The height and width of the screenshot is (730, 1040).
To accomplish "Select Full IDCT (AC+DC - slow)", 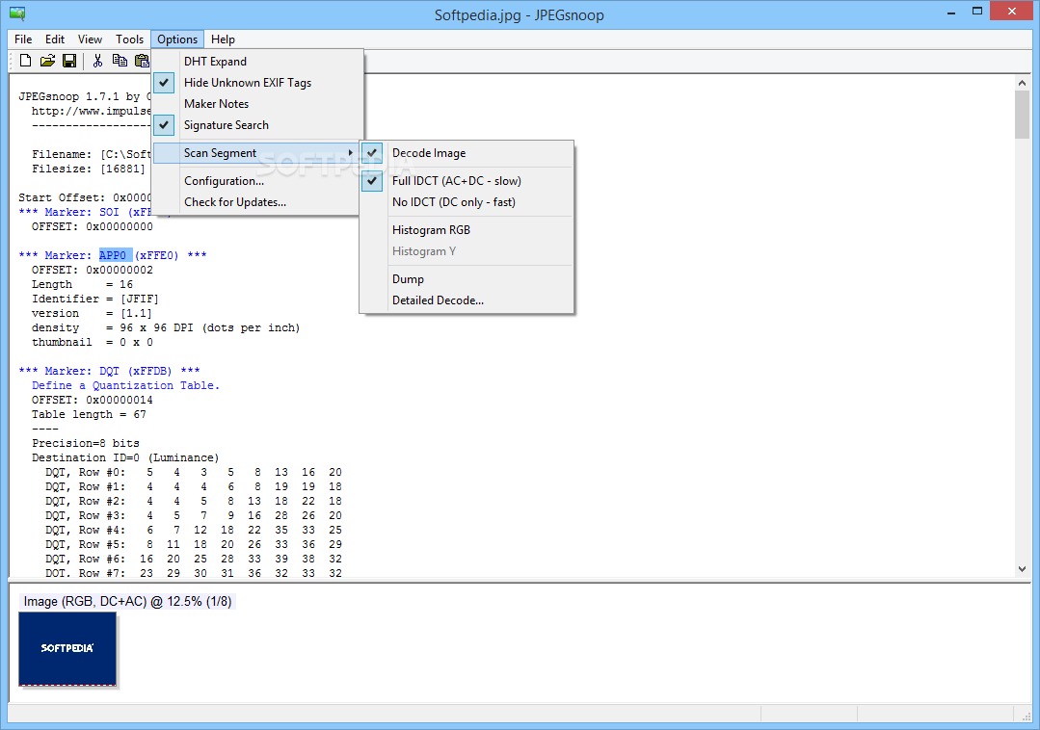I will click(x=467, y=181).
